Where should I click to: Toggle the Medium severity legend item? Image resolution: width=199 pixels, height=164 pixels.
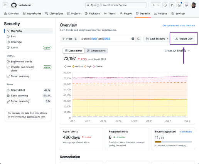coord(78,66)
